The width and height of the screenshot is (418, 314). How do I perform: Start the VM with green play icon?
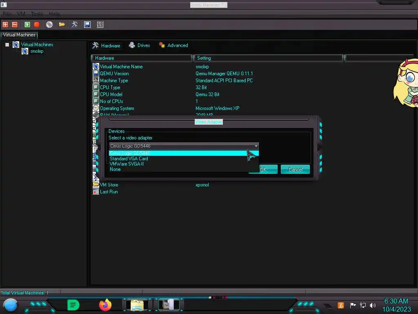[x=27, y=25]
